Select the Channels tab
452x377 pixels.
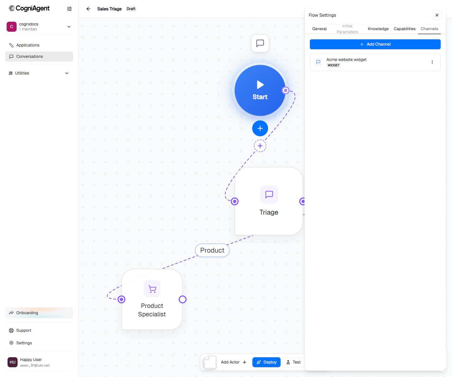tap(429, 29)
